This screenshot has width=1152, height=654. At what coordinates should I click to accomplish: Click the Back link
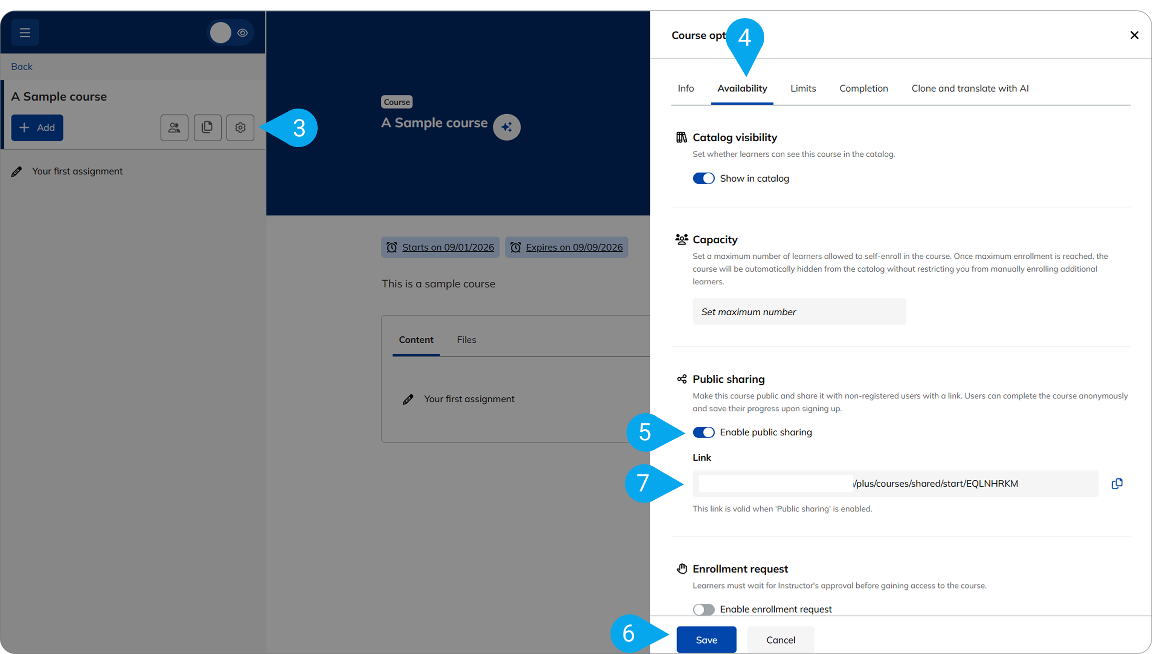[x=22, y=67]
